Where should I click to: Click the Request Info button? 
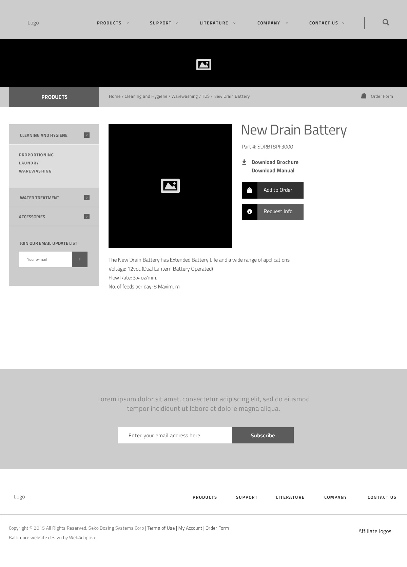pyautogui.click(x=273, y=212)
